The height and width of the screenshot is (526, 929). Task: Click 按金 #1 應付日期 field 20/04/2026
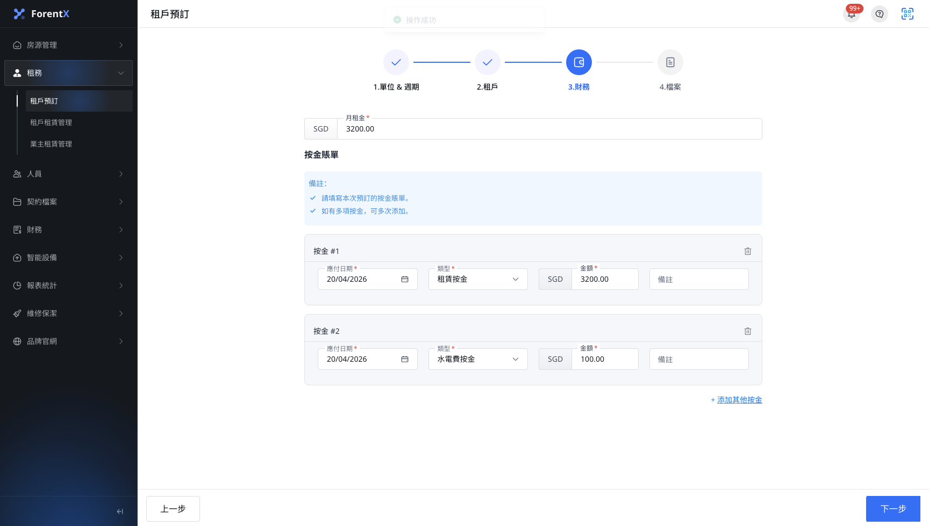368,279
